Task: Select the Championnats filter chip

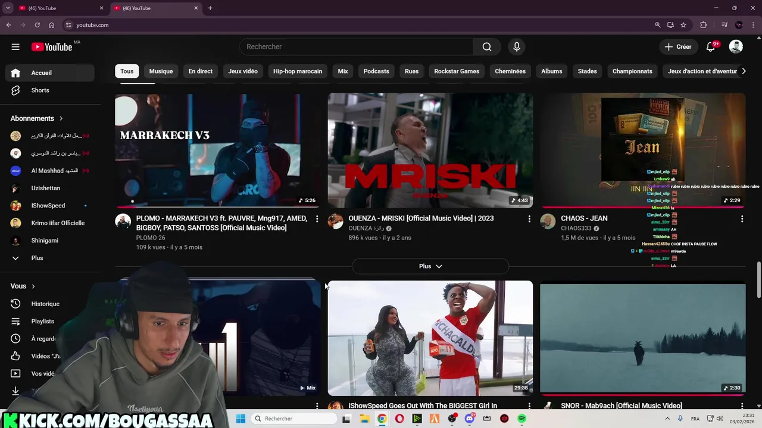Action: click(x=632, y=71)
